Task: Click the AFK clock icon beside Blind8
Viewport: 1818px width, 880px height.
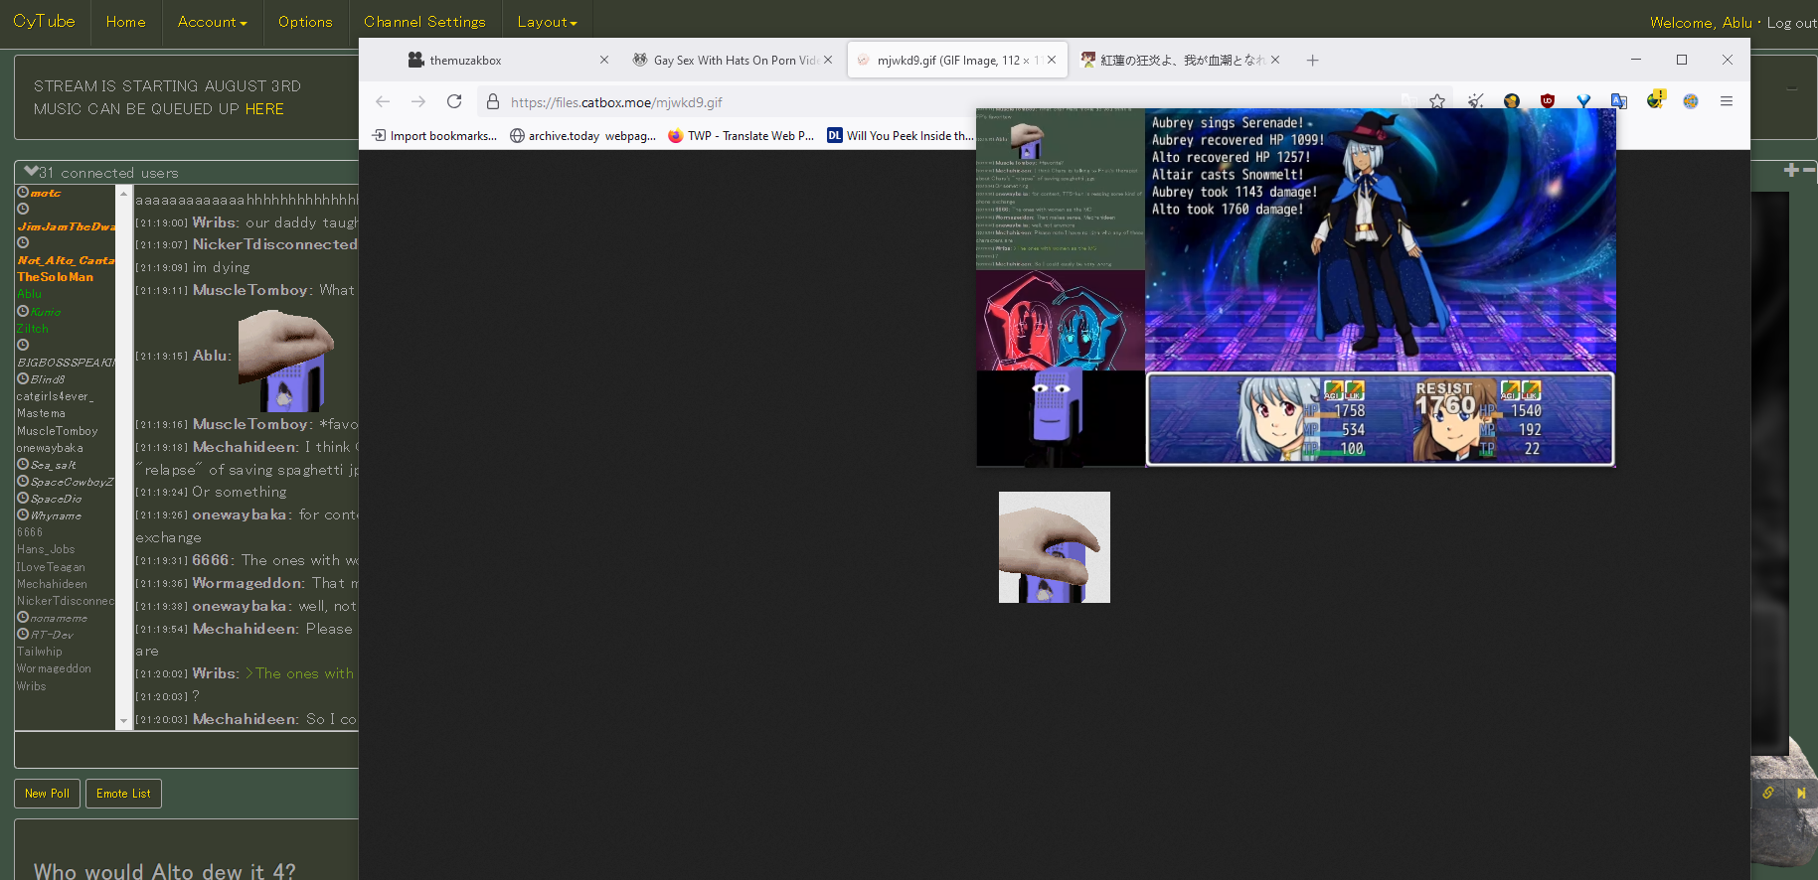Action: tap(23, 378)
